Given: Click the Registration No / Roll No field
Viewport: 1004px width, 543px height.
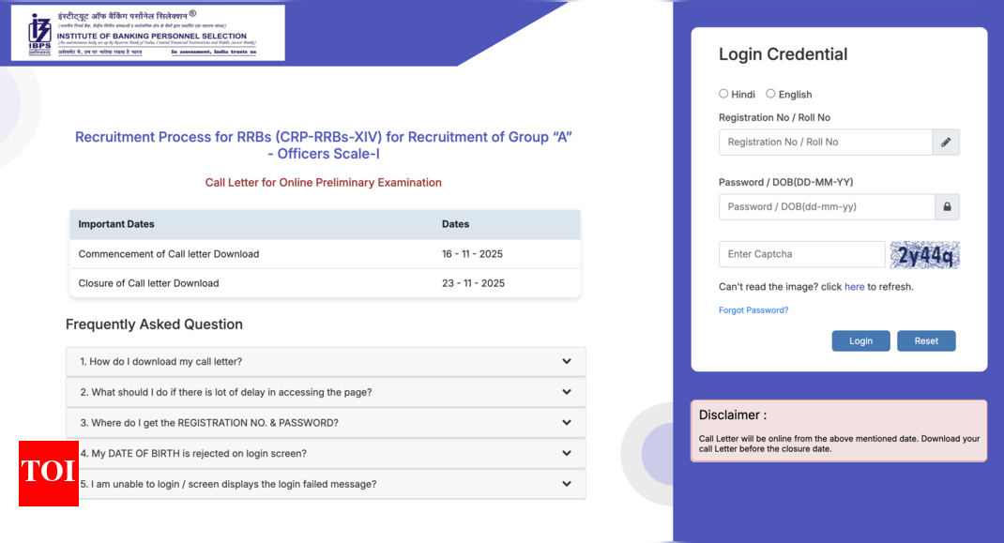Looking at the screenshot, I should pos(826,142).
